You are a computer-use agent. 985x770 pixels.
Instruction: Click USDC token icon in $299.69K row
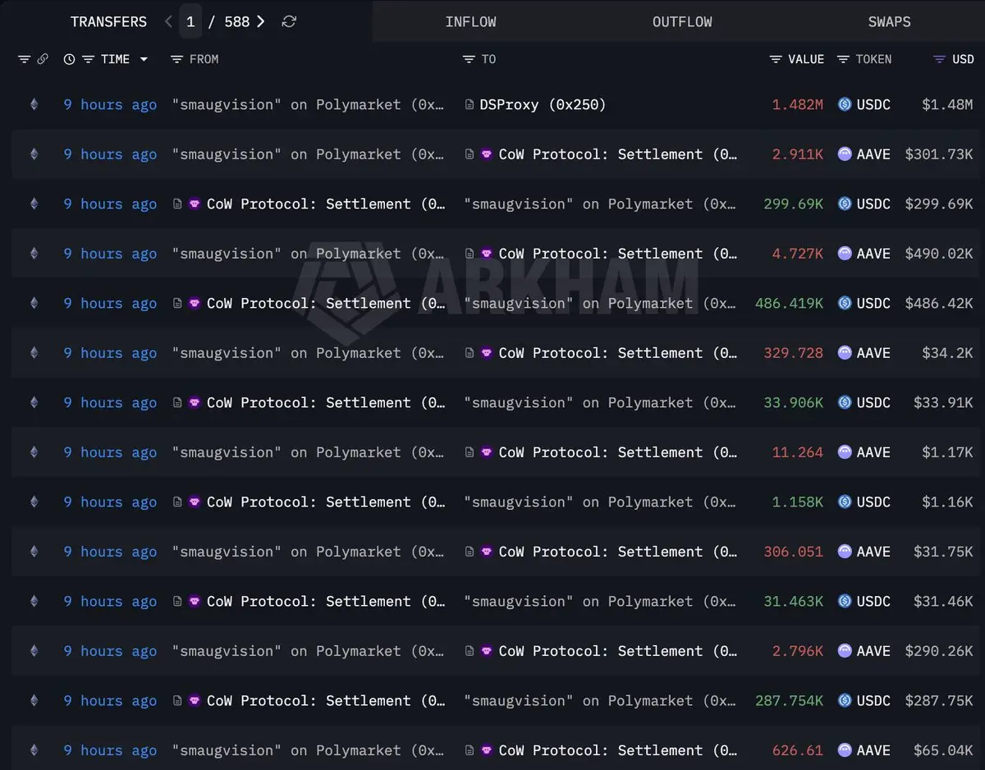pos(845,204)
